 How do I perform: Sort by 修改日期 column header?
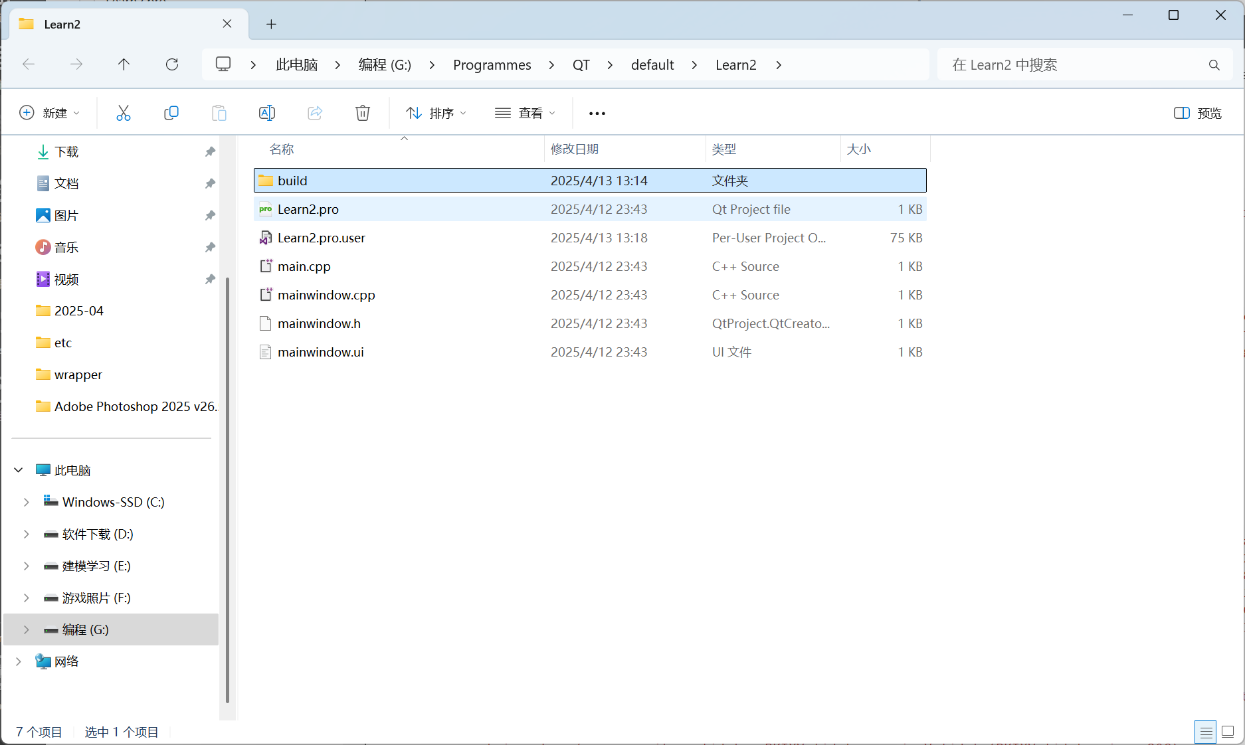(624, 149)
